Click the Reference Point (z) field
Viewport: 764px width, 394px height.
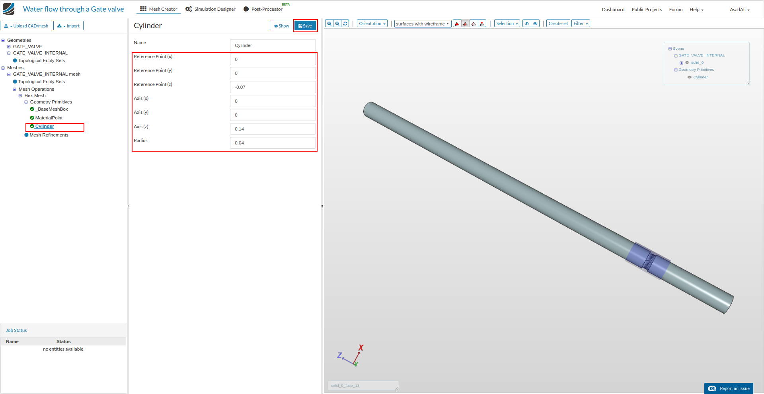point(273,87)
